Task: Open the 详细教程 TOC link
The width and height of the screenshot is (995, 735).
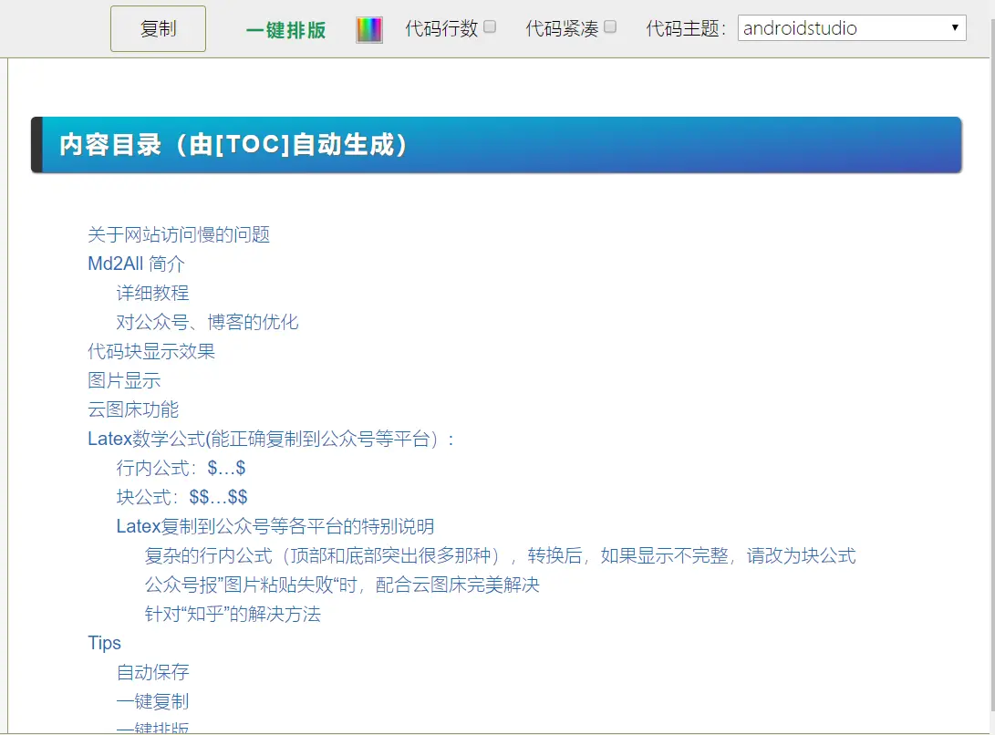Action: (x=153, y=293)
